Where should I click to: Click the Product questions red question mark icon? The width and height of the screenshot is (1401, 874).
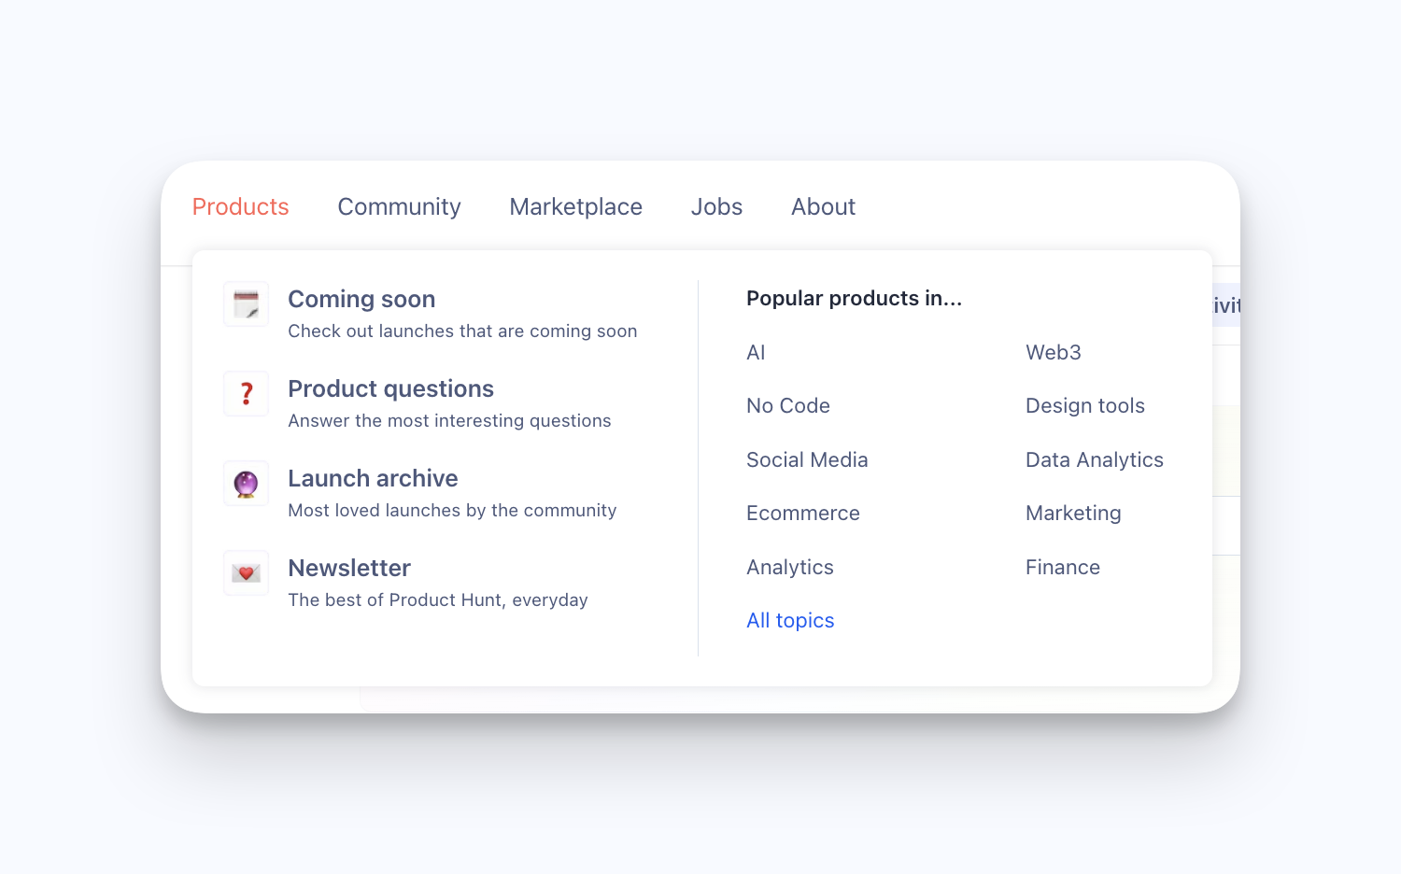coord(246,394)
